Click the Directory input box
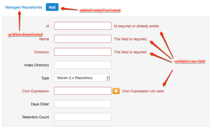 click(x=82, y=52)
